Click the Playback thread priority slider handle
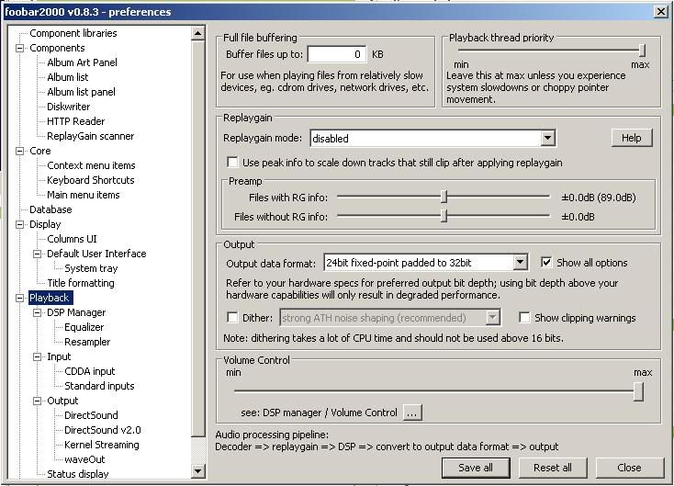Screen dimensions: 674x486 (x=642, y=51)
